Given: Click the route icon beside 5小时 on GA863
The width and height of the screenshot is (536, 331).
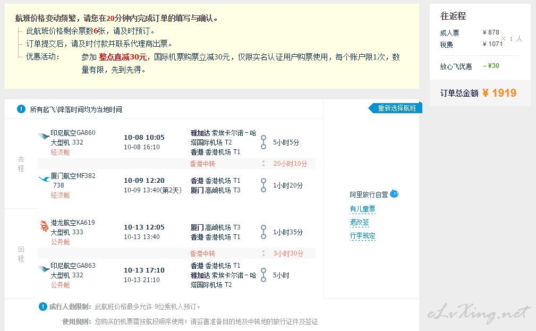Looking at the screenshot, I should (263, 275).
